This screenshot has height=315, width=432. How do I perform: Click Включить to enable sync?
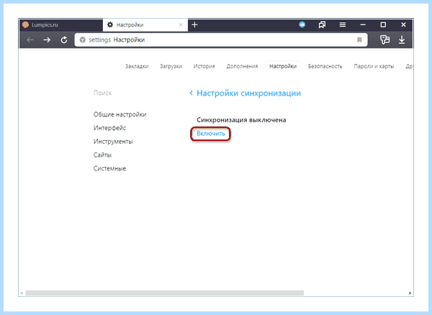click(211, 134)
